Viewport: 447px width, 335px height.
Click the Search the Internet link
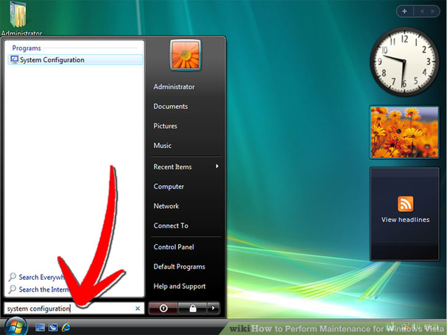coord(39,290)
